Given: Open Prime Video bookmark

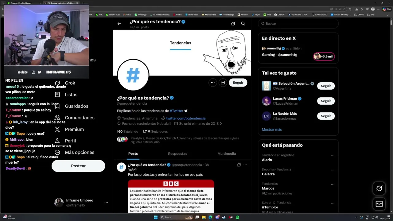Looking at the screenshot, I should [x=192, y=14].
